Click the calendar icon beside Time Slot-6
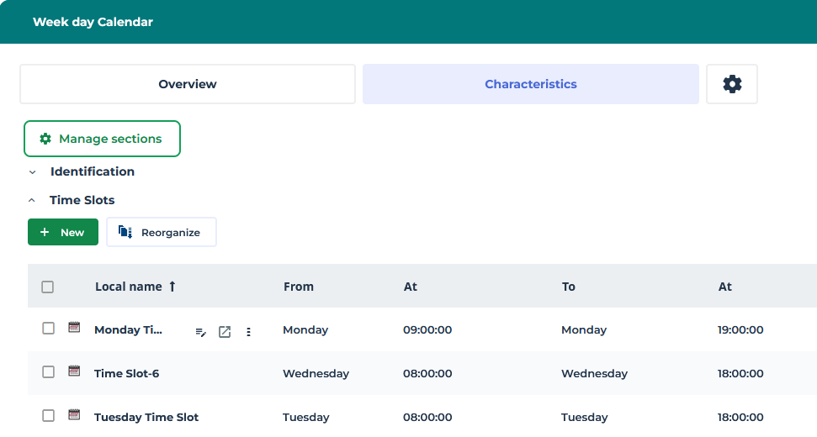The image size is (817, 437). tap(74, 371)
